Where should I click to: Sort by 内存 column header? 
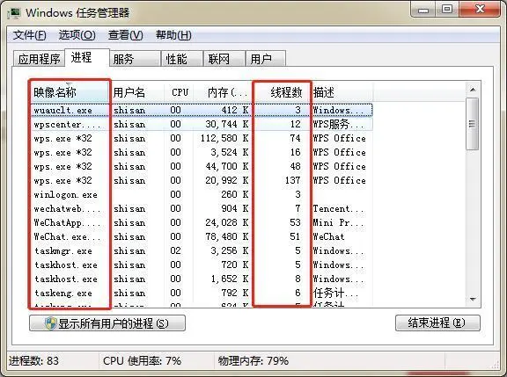pyautogui.click(x=223, y=92)
